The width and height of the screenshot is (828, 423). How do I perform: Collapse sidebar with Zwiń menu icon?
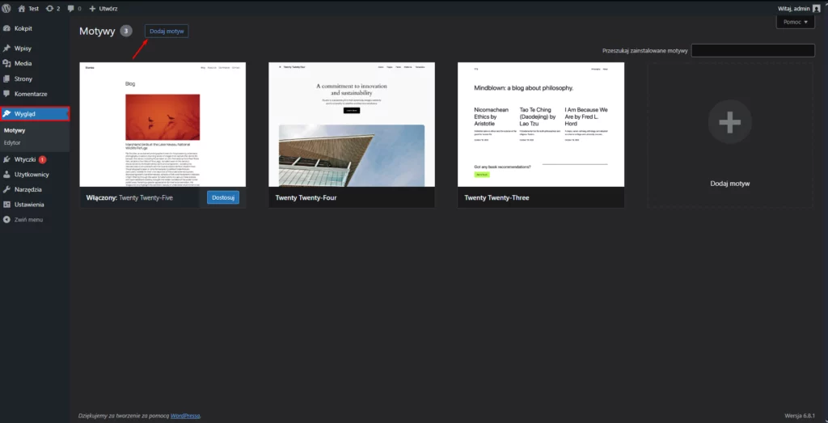pos(6,219)
